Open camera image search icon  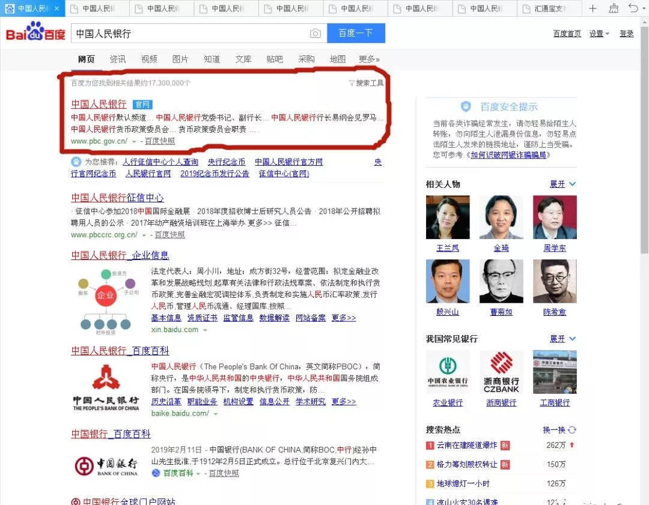315,34
